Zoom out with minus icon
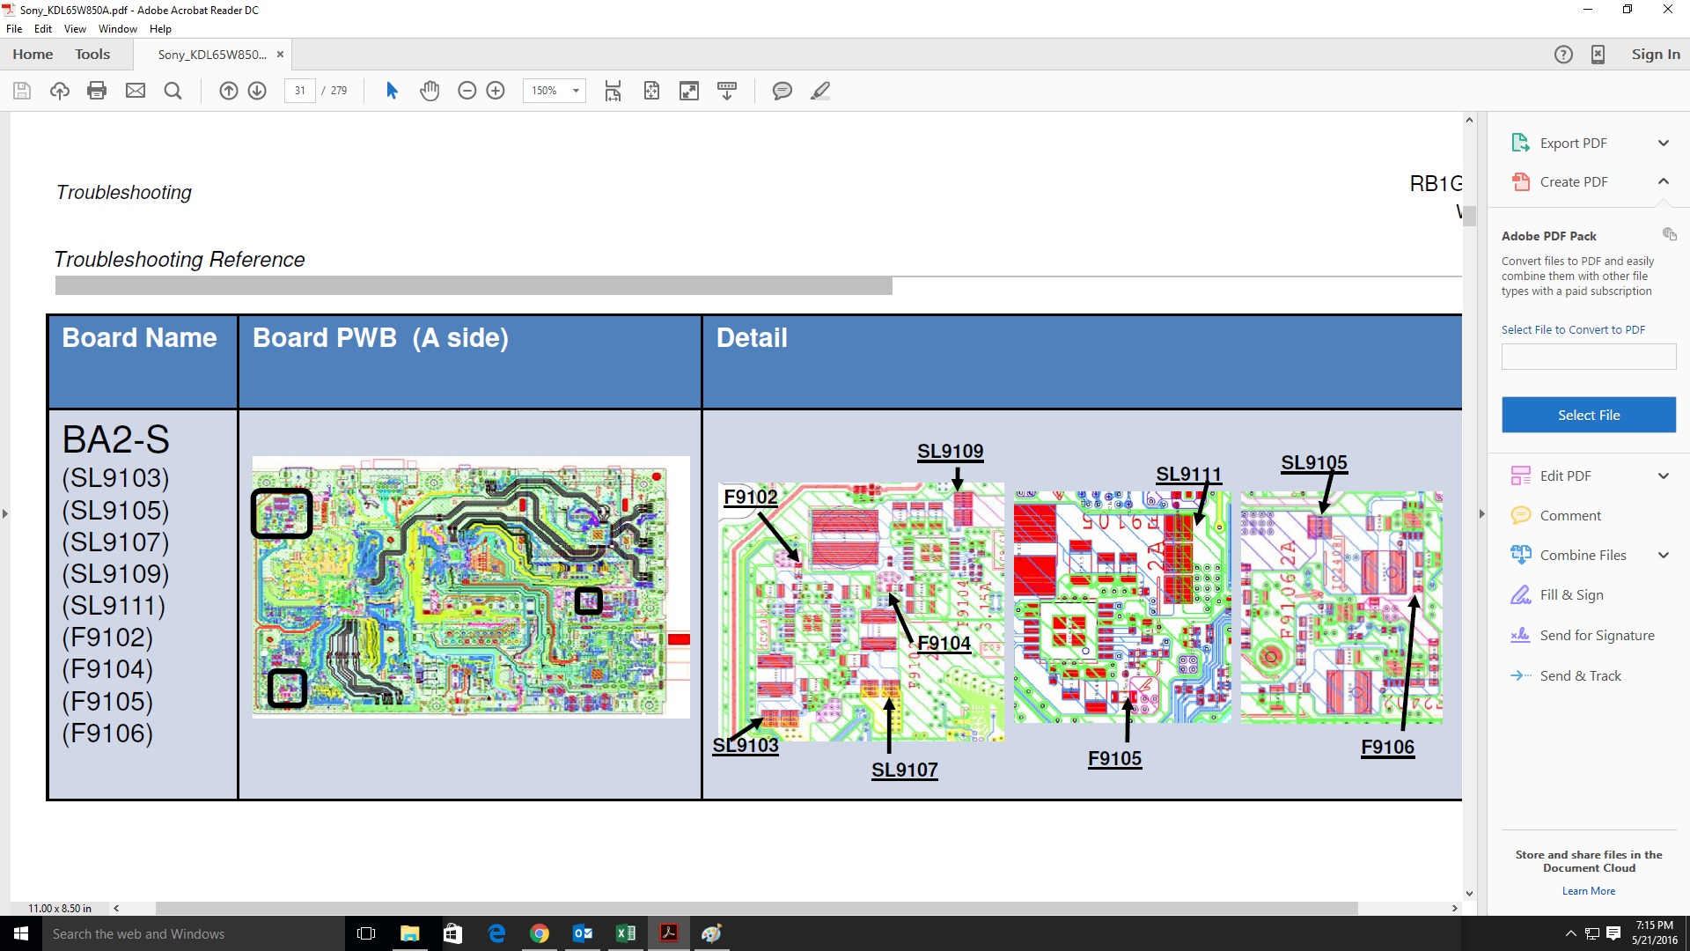 pos(467,91)
